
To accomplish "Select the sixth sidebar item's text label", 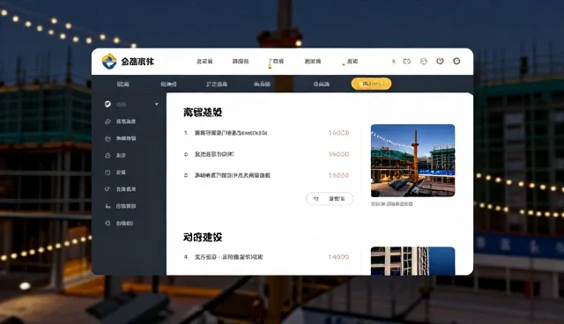I will point(126,189).
